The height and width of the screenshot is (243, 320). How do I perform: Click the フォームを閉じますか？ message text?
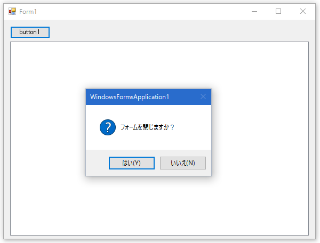point(147,127)
